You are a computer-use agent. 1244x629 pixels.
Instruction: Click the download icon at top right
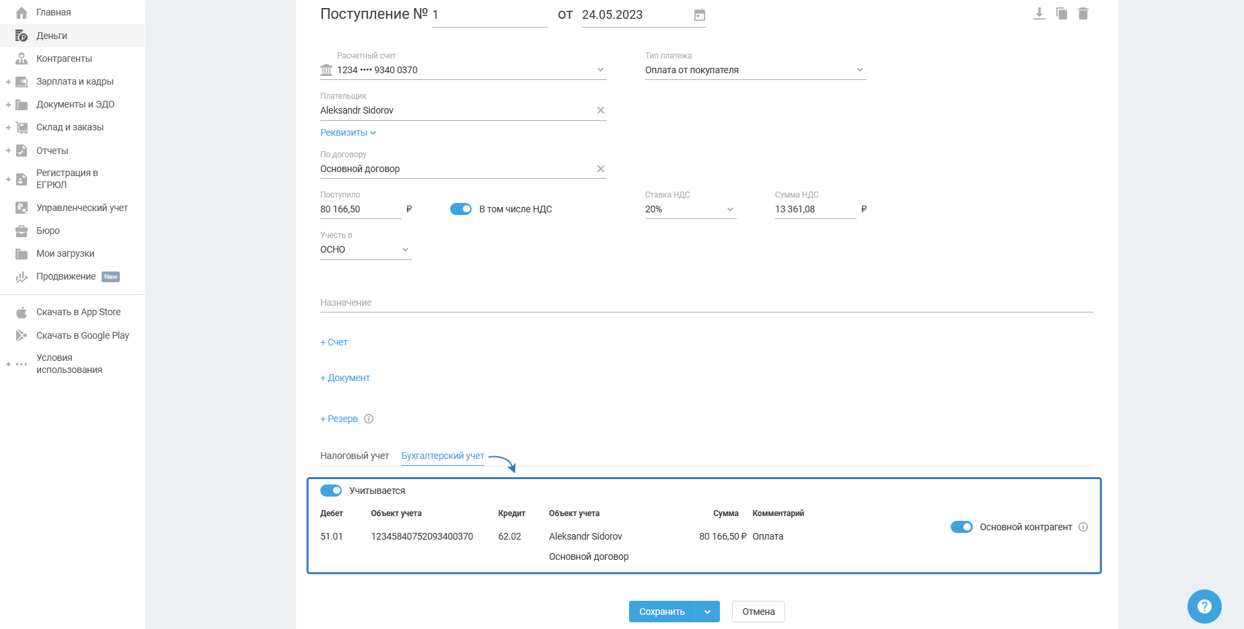point(1039,13)
